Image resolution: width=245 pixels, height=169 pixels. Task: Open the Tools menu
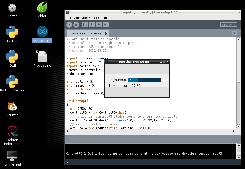coord(96,18)
